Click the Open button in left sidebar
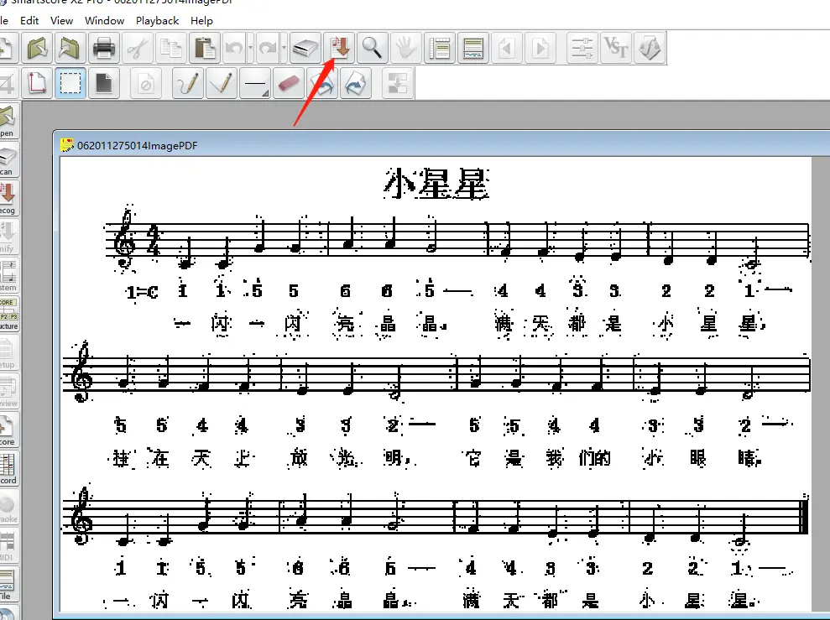Viewport: 830px width, 620px height. click(9, 120)
